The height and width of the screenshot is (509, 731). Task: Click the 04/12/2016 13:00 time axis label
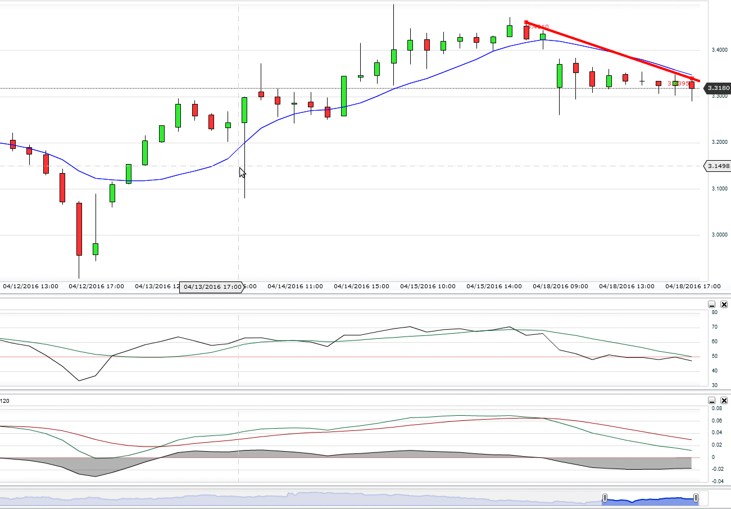click(x=30, y=287)
